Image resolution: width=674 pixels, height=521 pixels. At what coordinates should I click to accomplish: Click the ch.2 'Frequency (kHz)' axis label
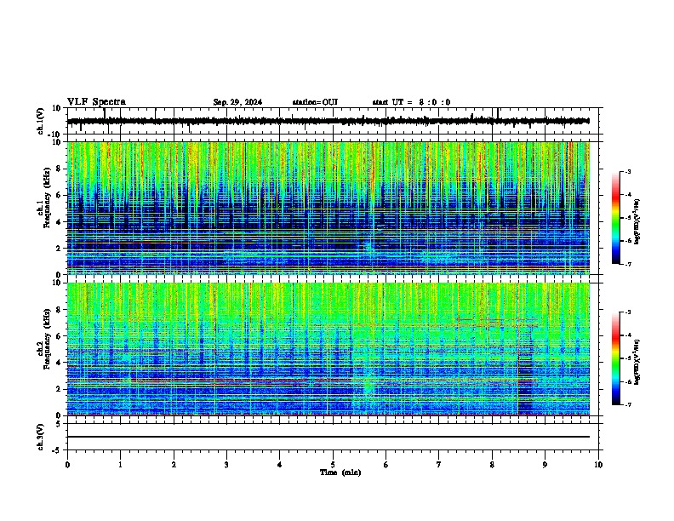tap(47, 339)
